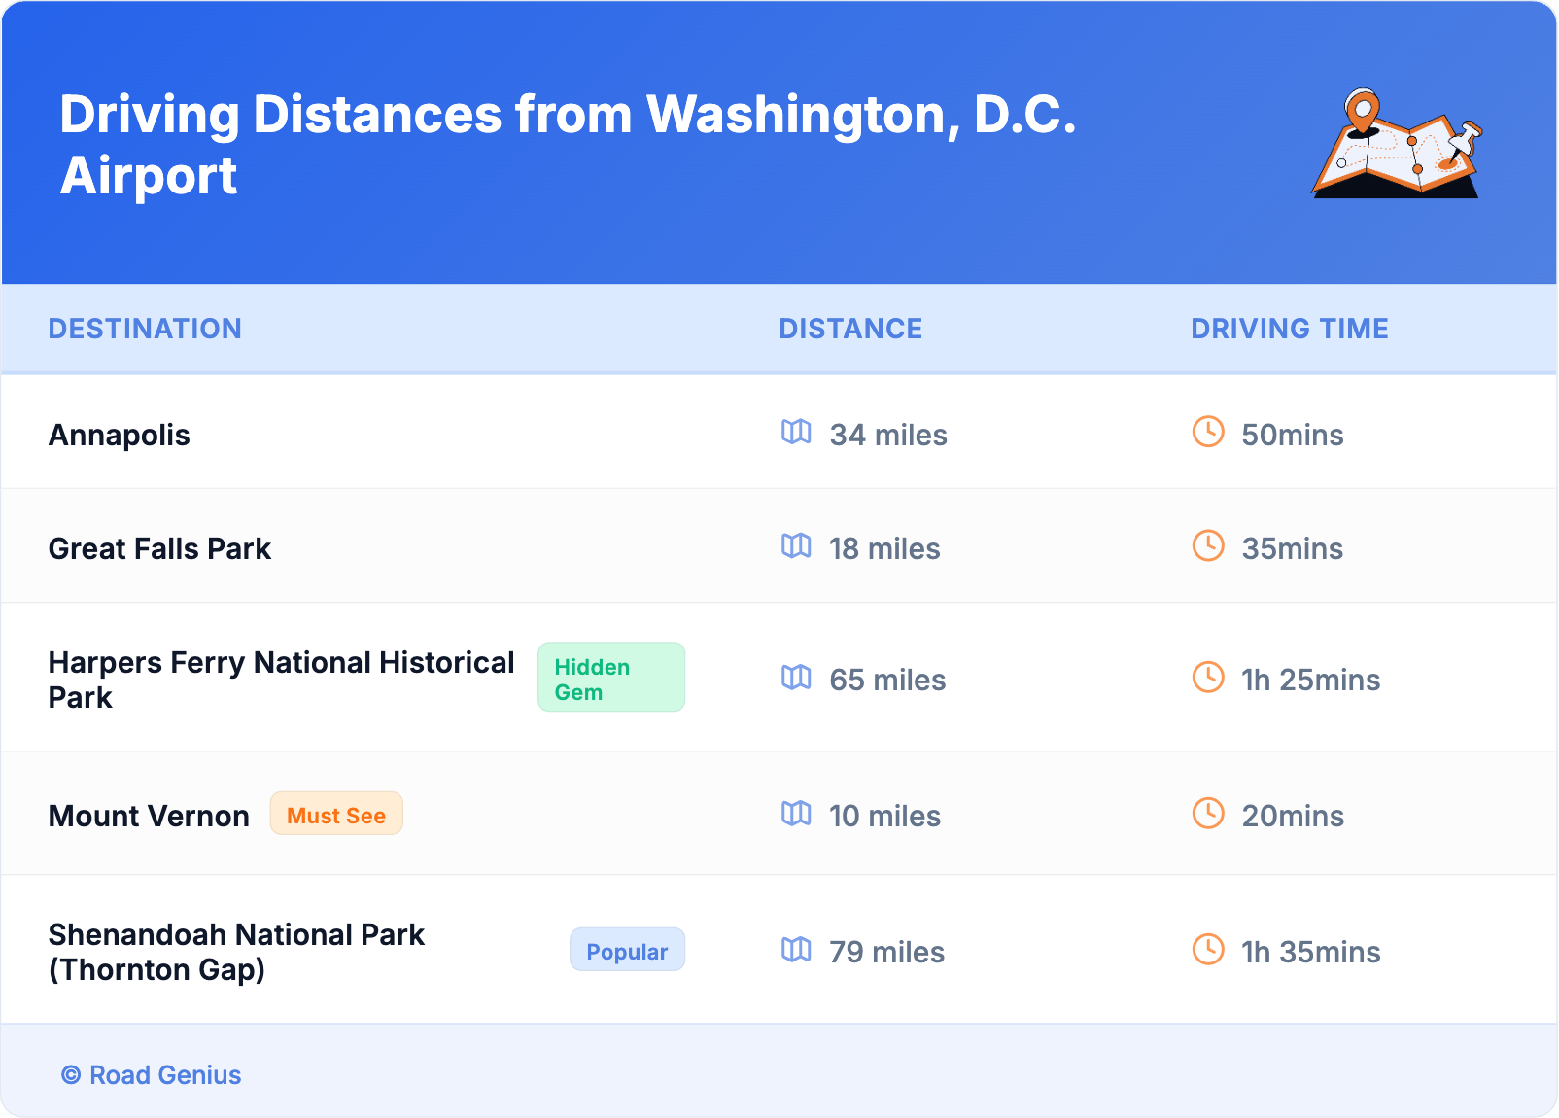This screenshot has height=1118, width=1559.
Task: Click the clock icon beside 20mins
Action: point(1208,814)
